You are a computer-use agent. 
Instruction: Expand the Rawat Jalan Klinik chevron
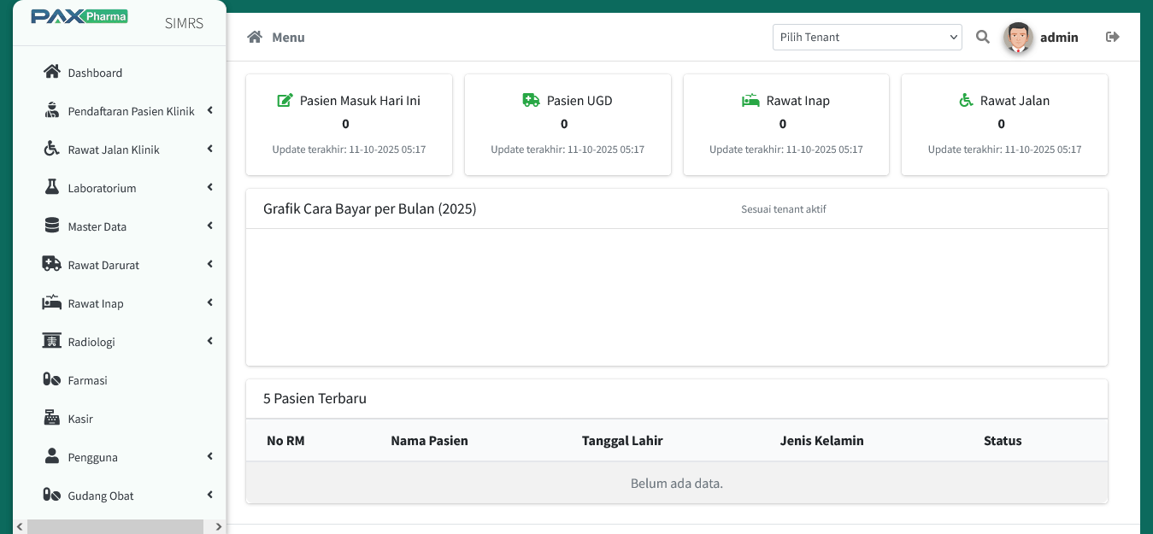tap(209, 149)
